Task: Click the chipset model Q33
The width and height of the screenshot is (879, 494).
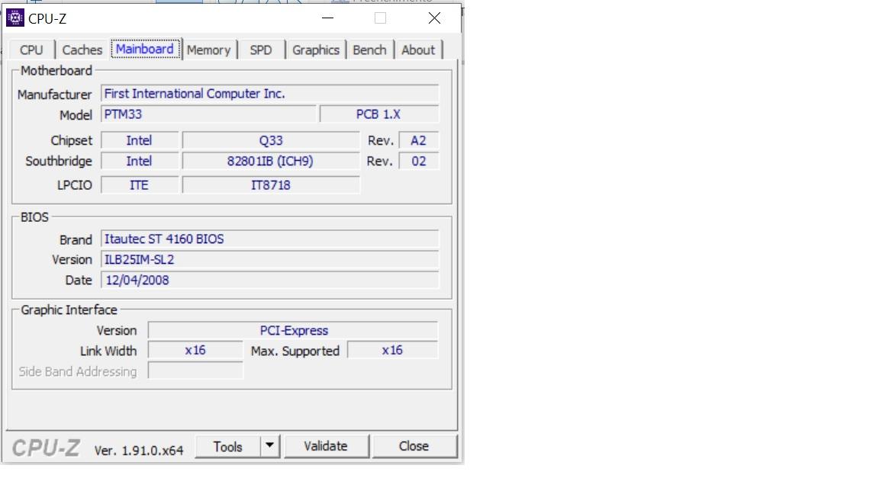Action: [x=271, y=140]
